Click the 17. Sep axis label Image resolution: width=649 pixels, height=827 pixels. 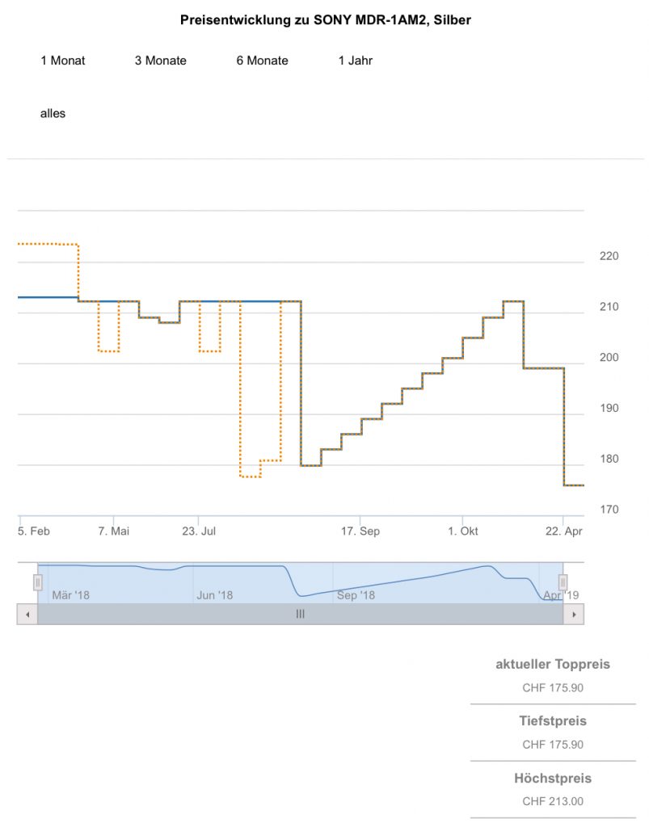click(360, 531)
